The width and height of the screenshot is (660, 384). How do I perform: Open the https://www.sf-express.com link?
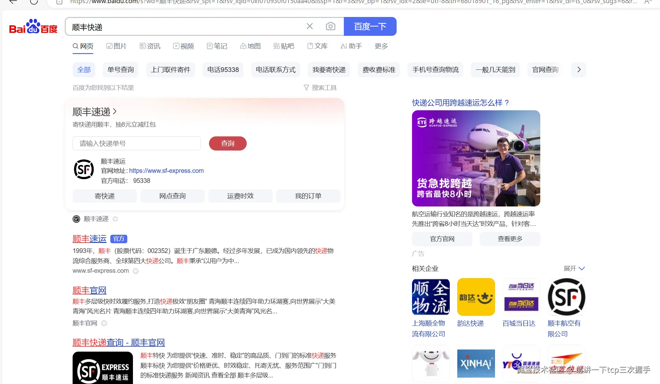pos(166,171)
